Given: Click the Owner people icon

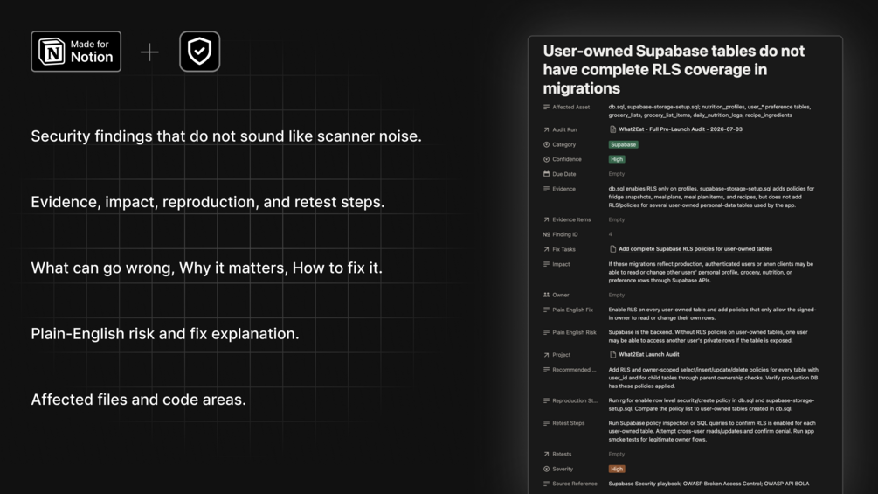Looking at the screenshot, I should pos(546,295).
